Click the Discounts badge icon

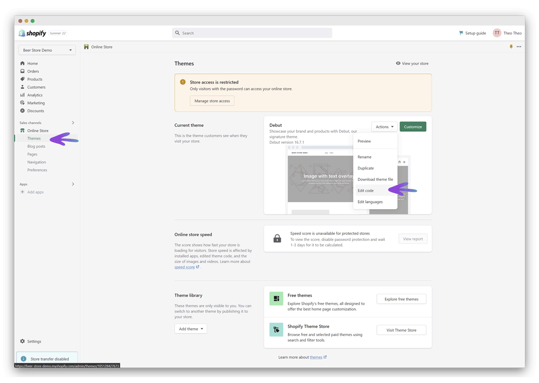pyautogui.click(x=22, y=111)
